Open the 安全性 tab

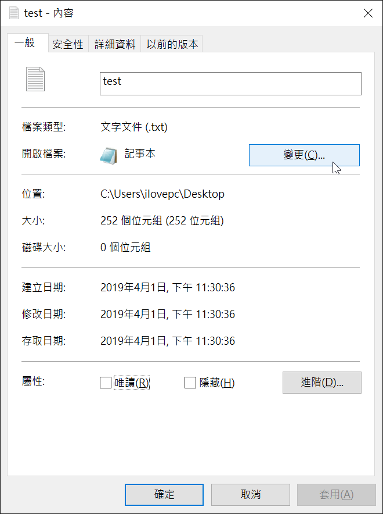click(68, 44)
